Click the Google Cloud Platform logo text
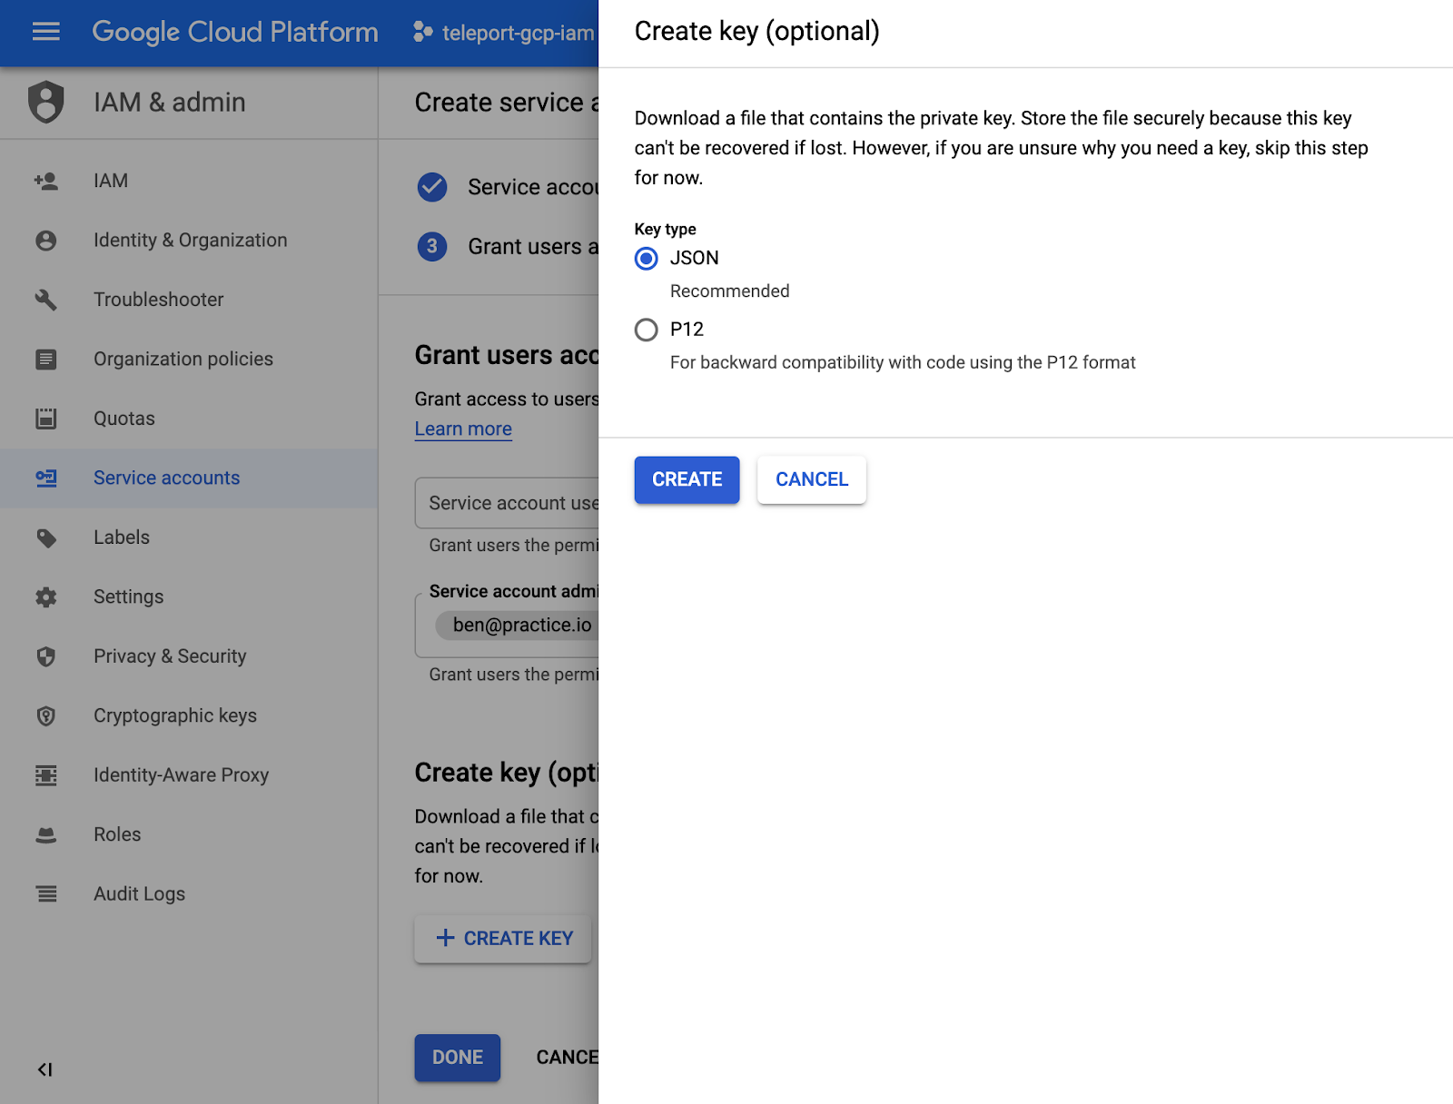 point(235,33)
